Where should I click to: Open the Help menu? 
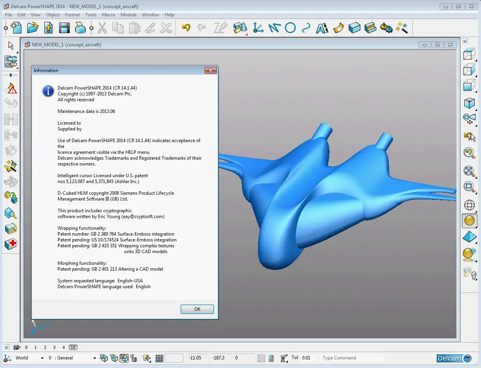pos(169,15)
